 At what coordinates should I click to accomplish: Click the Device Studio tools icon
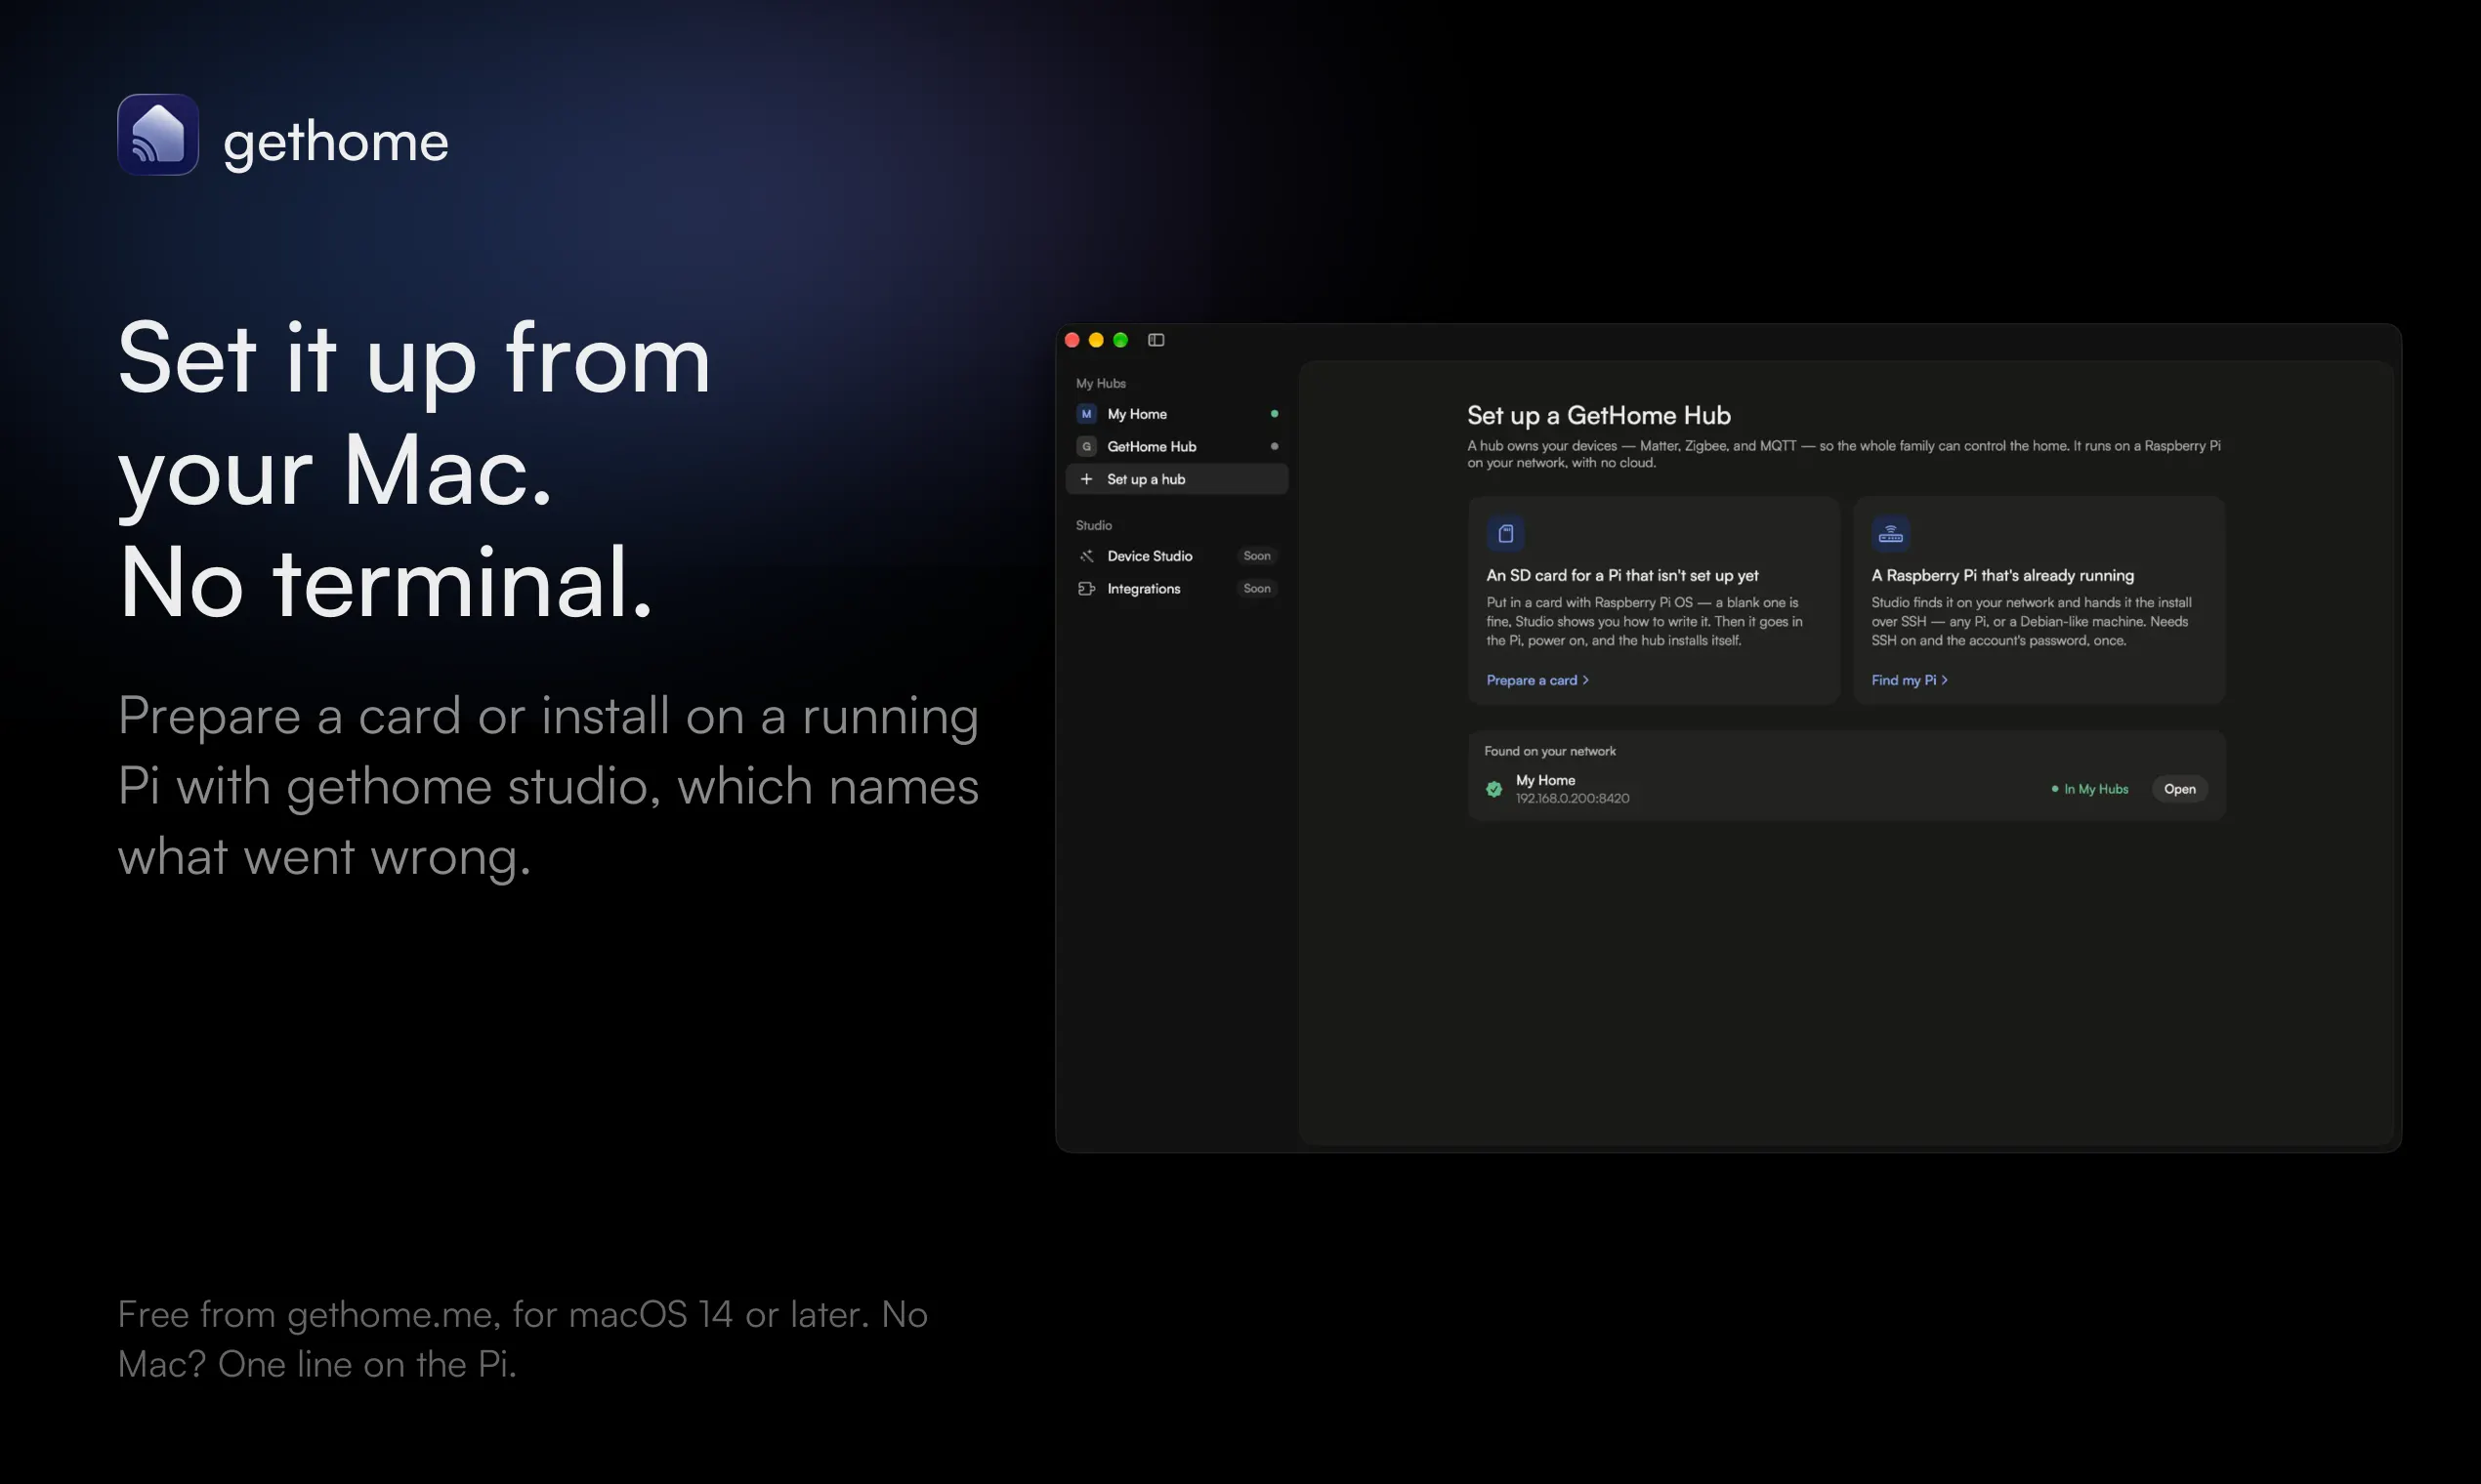point(1086,556)
